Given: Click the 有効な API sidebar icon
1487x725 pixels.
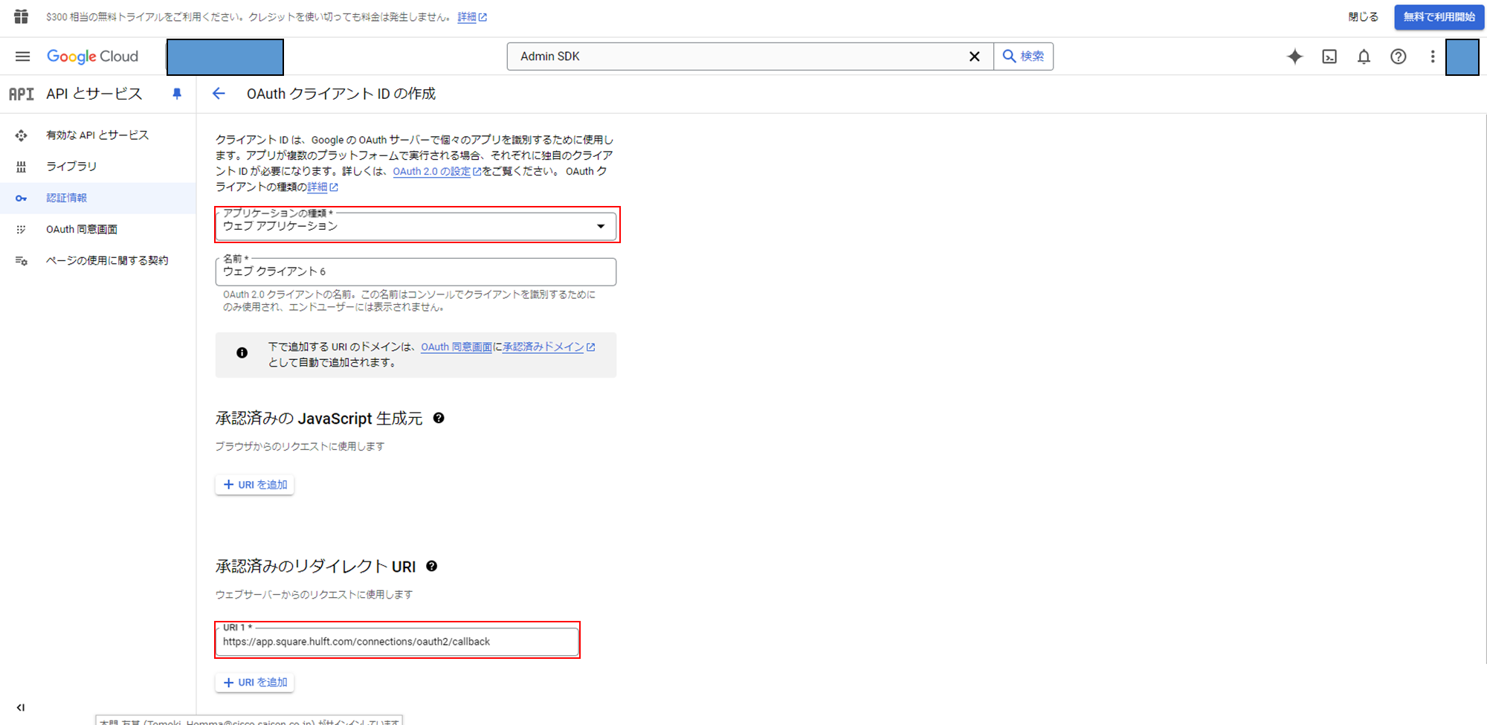Looking at the screenshot, I should [x=21, y=135].
